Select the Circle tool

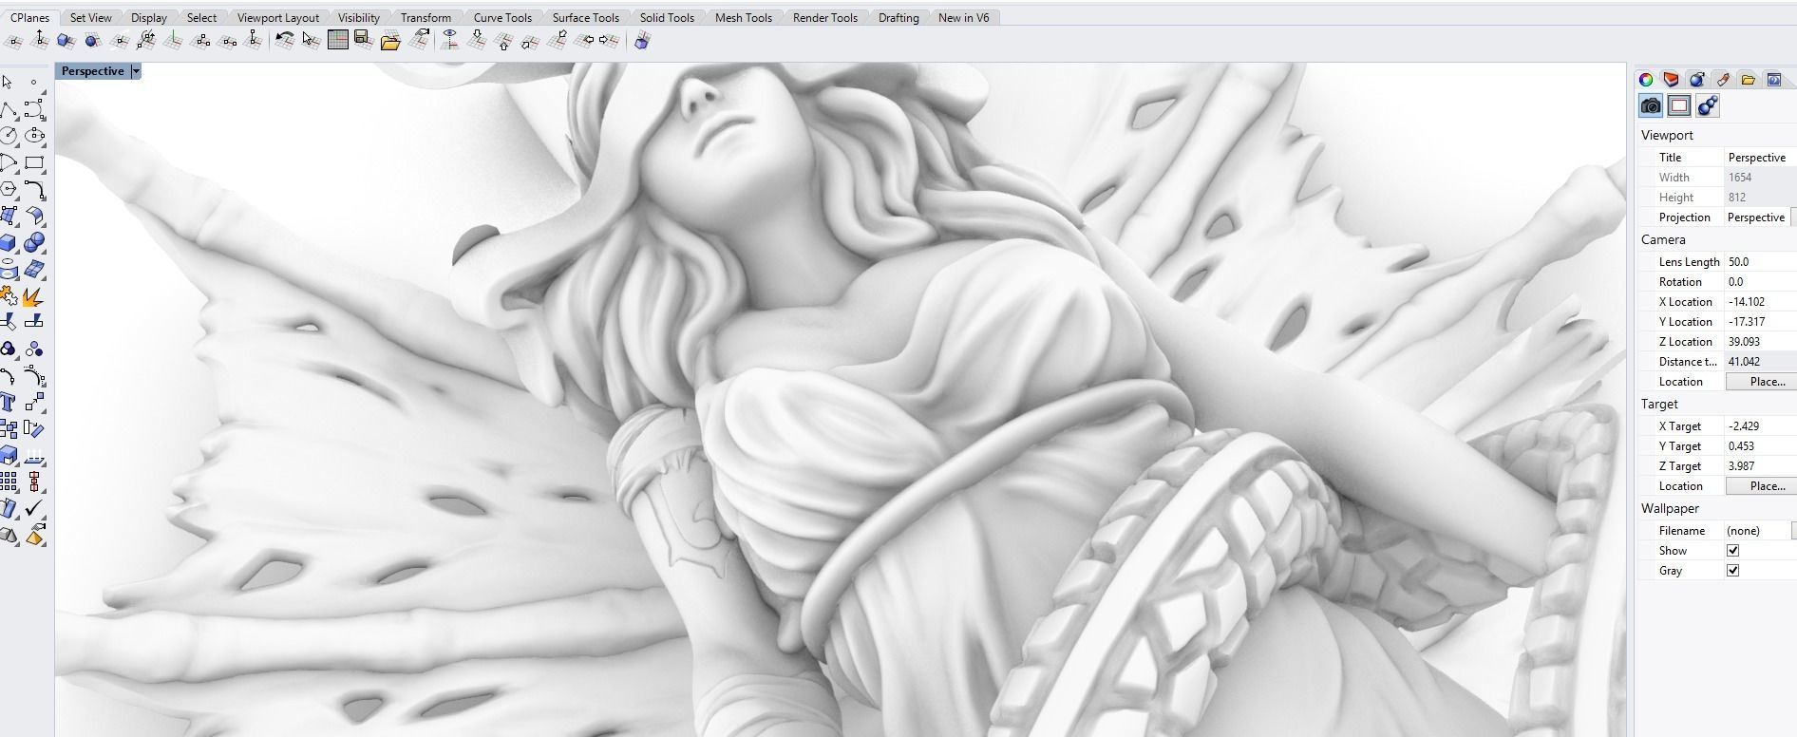click(9, 135)
